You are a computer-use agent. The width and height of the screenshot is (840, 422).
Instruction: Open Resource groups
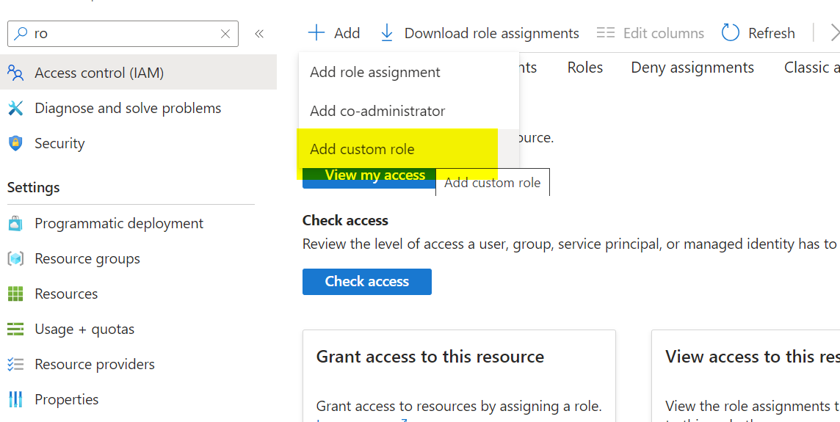point(87,258)
